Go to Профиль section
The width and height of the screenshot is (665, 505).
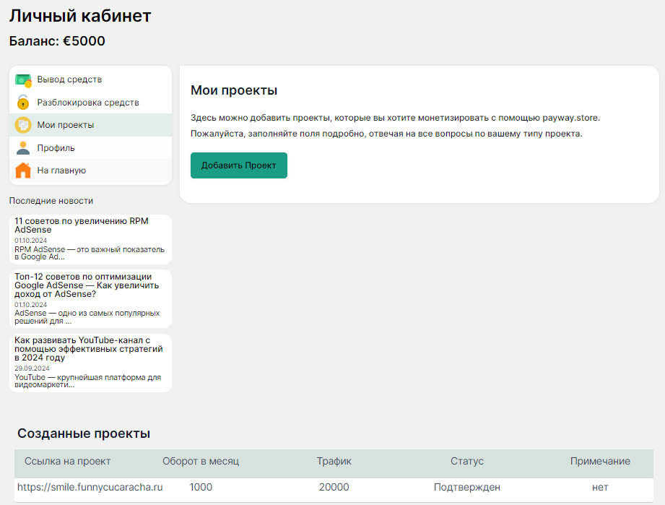tap(56, 148)
